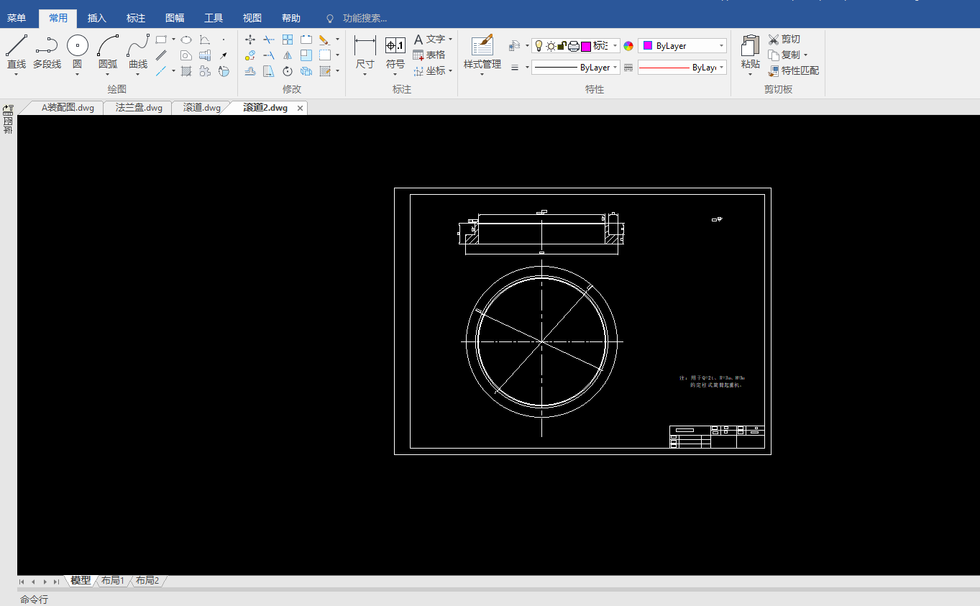980x606 pixels.
Task: Expand the 文字 (Text) dropdown arrow
Action: (x=451, y=40)
